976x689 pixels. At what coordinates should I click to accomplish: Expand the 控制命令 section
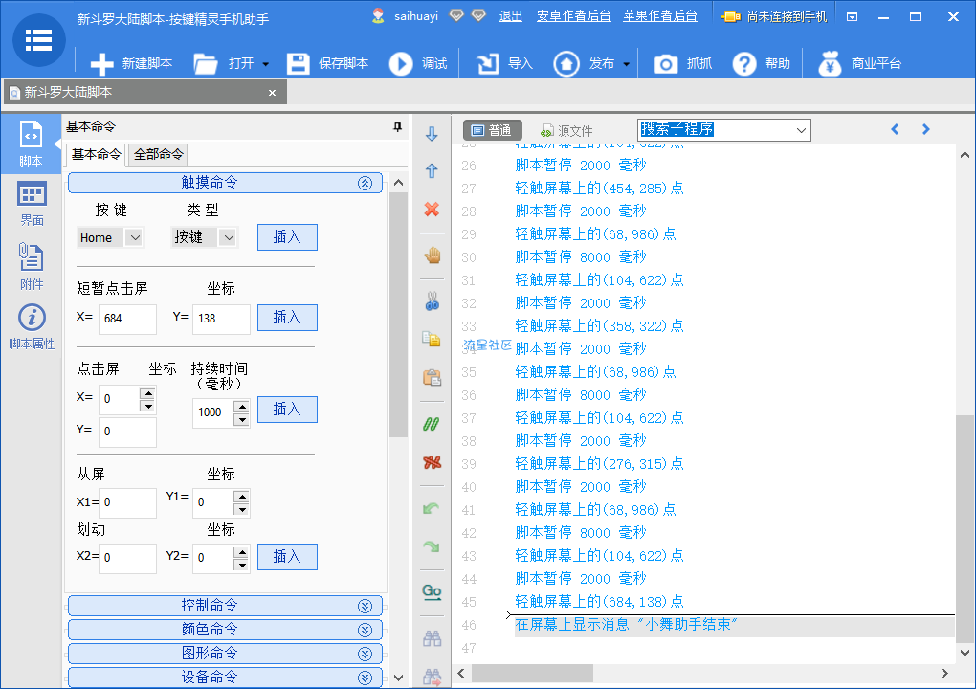click(x=365, y=606)
